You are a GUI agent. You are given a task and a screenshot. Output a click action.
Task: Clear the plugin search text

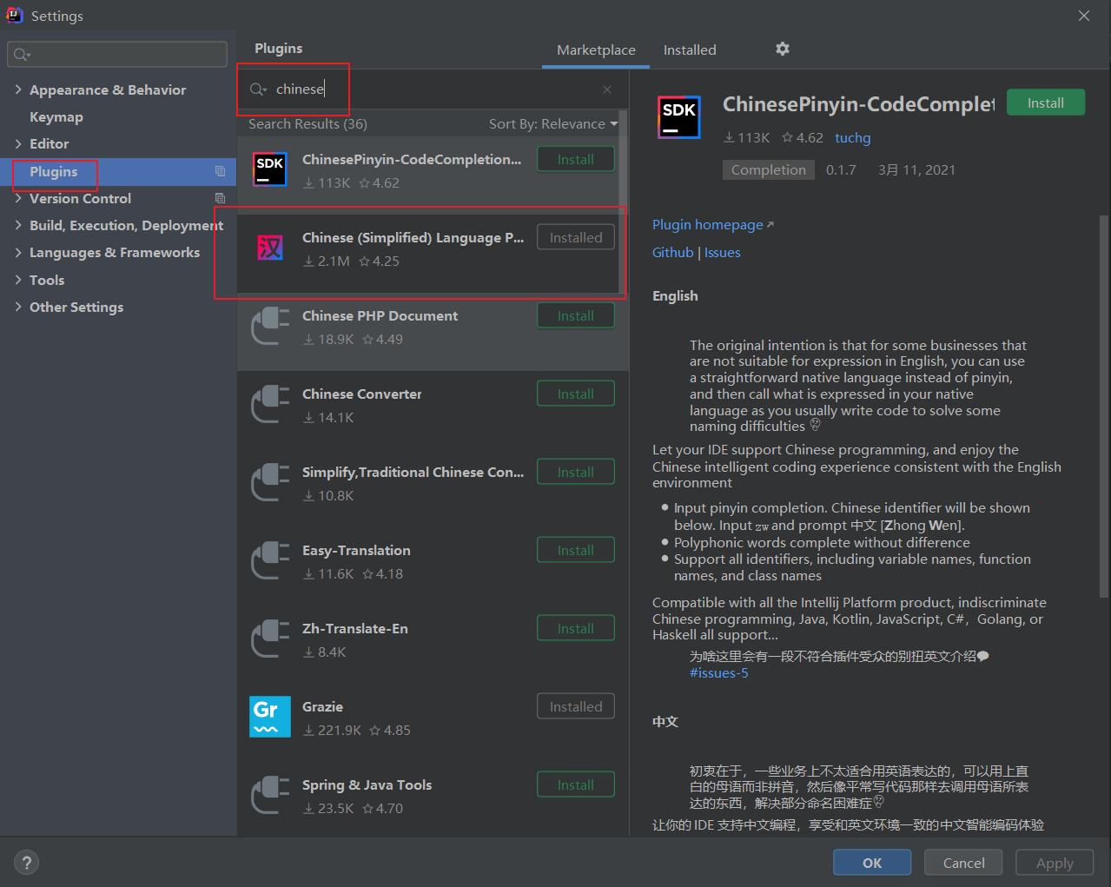pos(607,89)
